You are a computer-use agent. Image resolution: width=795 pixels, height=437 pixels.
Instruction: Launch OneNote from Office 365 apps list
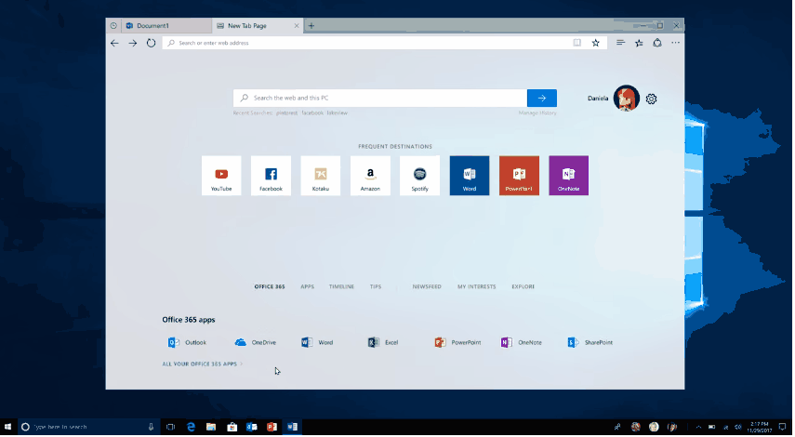point(522,343)
